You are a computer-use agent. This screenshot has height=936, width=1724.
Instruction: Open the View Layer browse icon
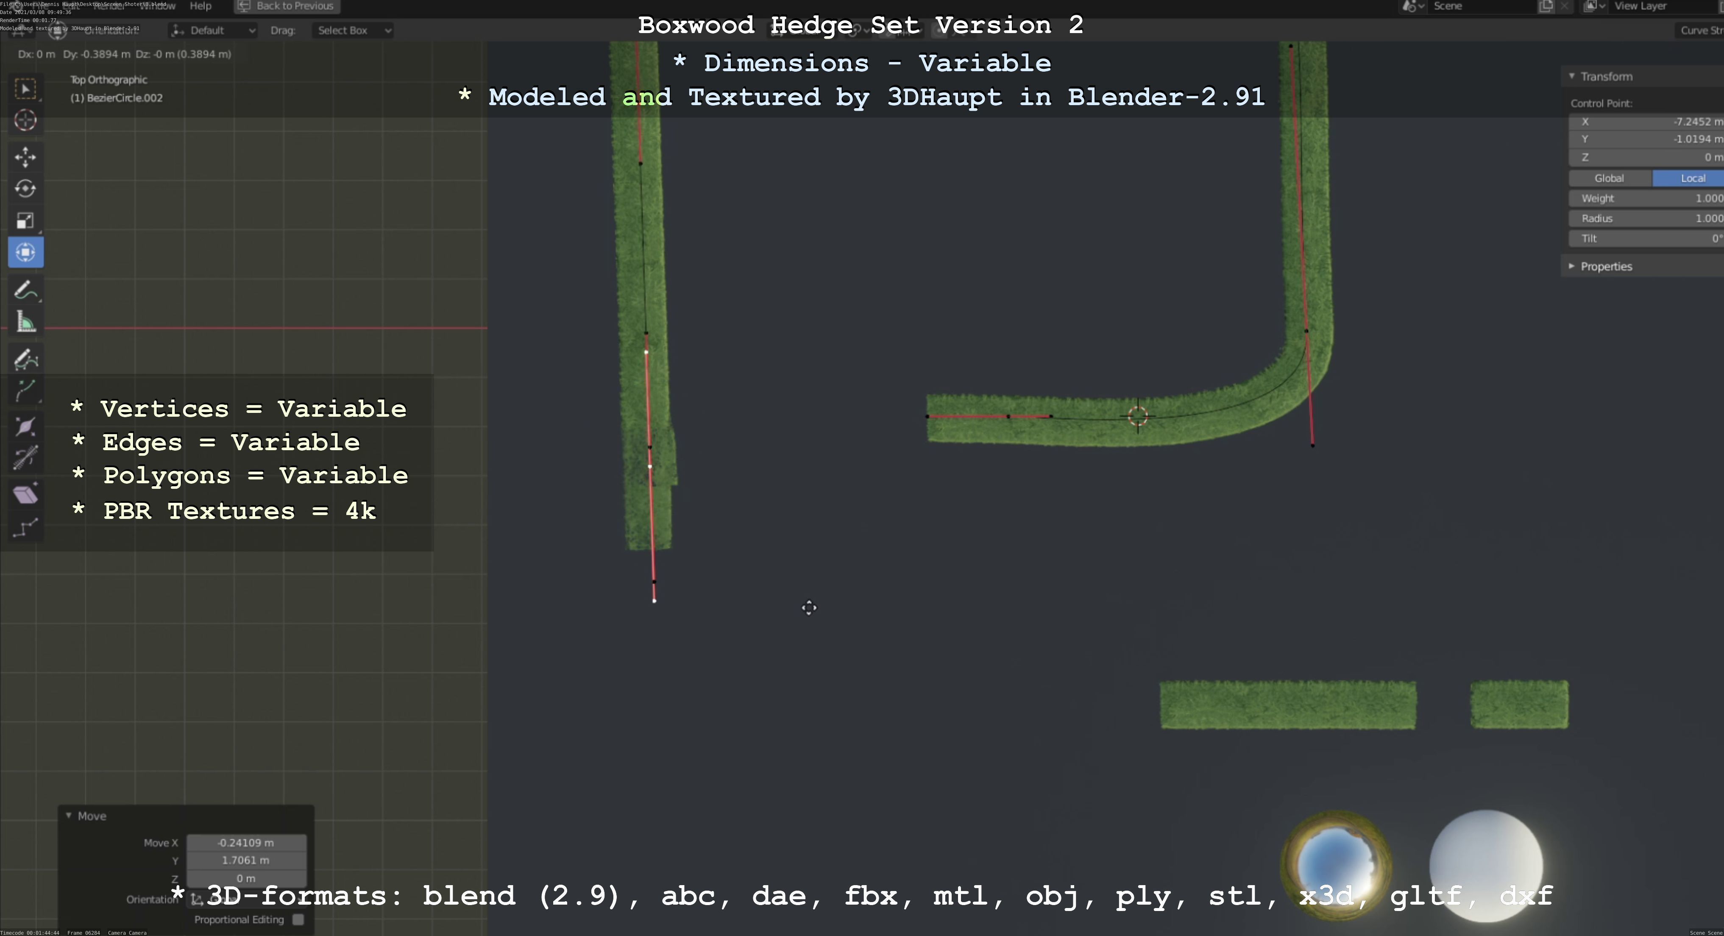pos(1594,6)
